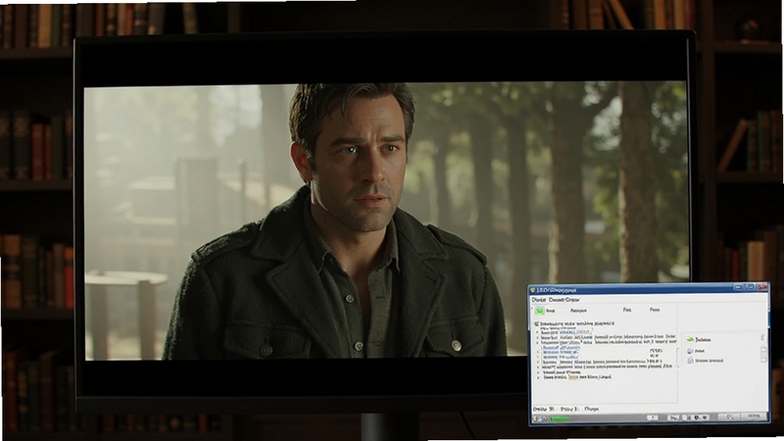Click the small orange icon beside the green progress bar
Screen dimensions: 784x441
535,419
